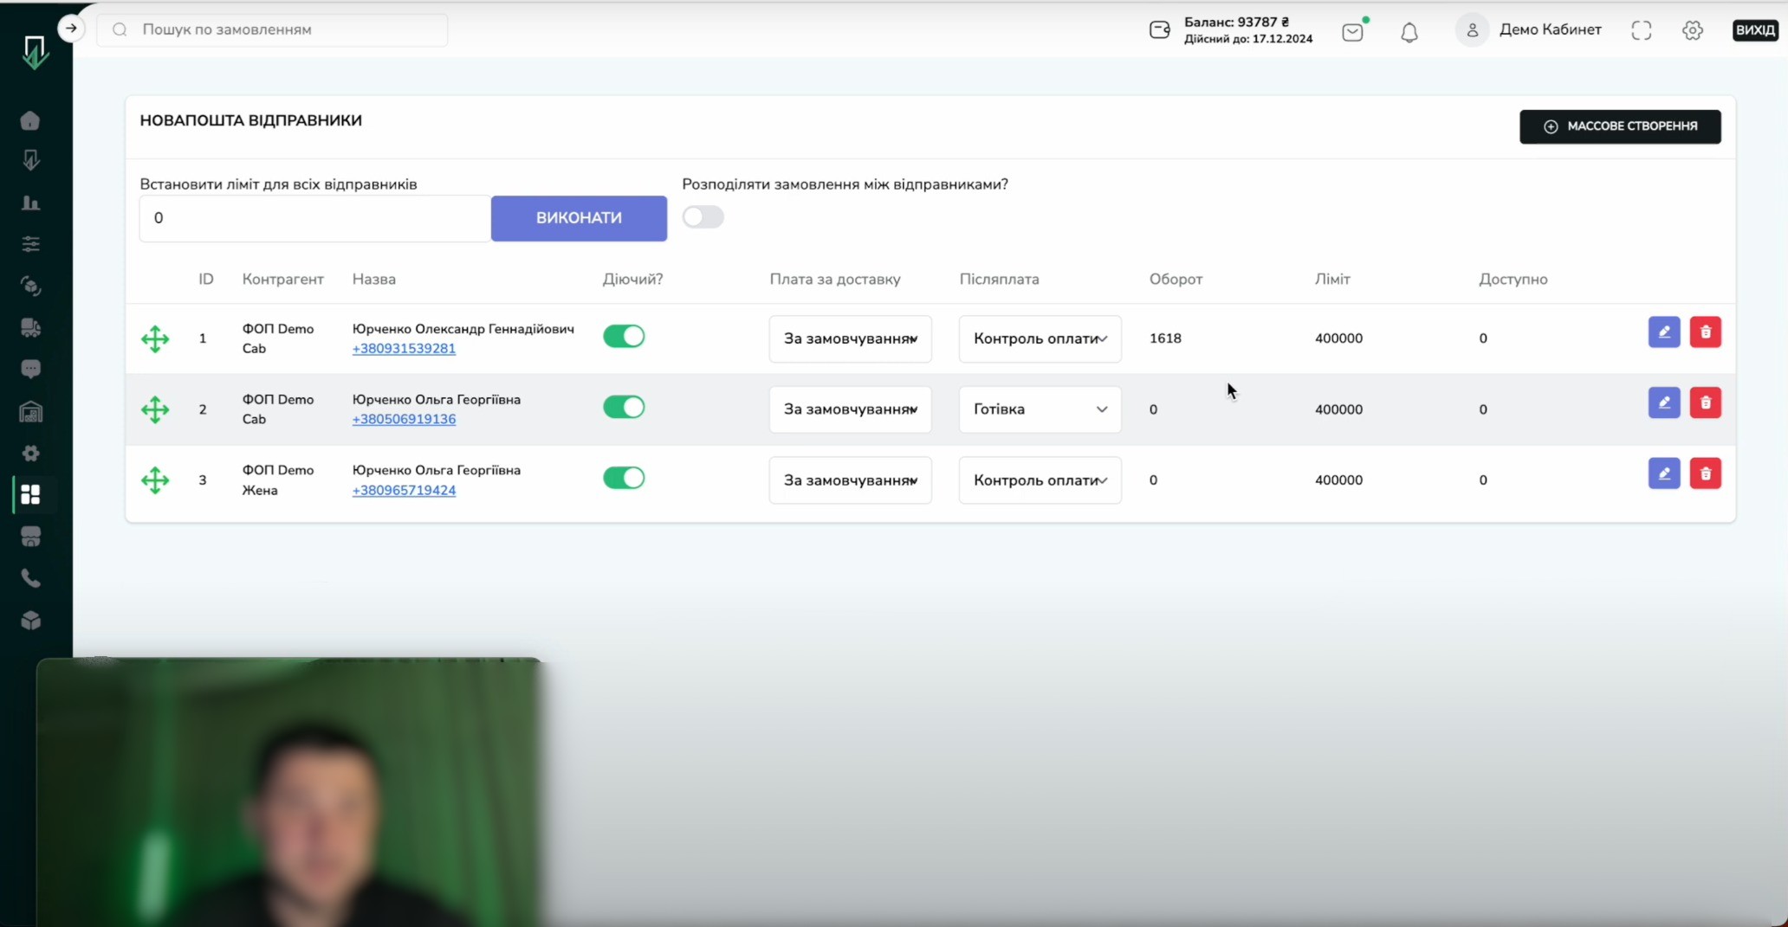
Task: Focus the order search field
Action: [x=272, y=29]
